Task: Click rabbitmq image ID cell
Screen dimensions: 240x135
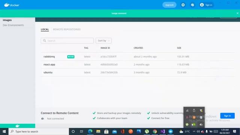Action: pos(108,57)
